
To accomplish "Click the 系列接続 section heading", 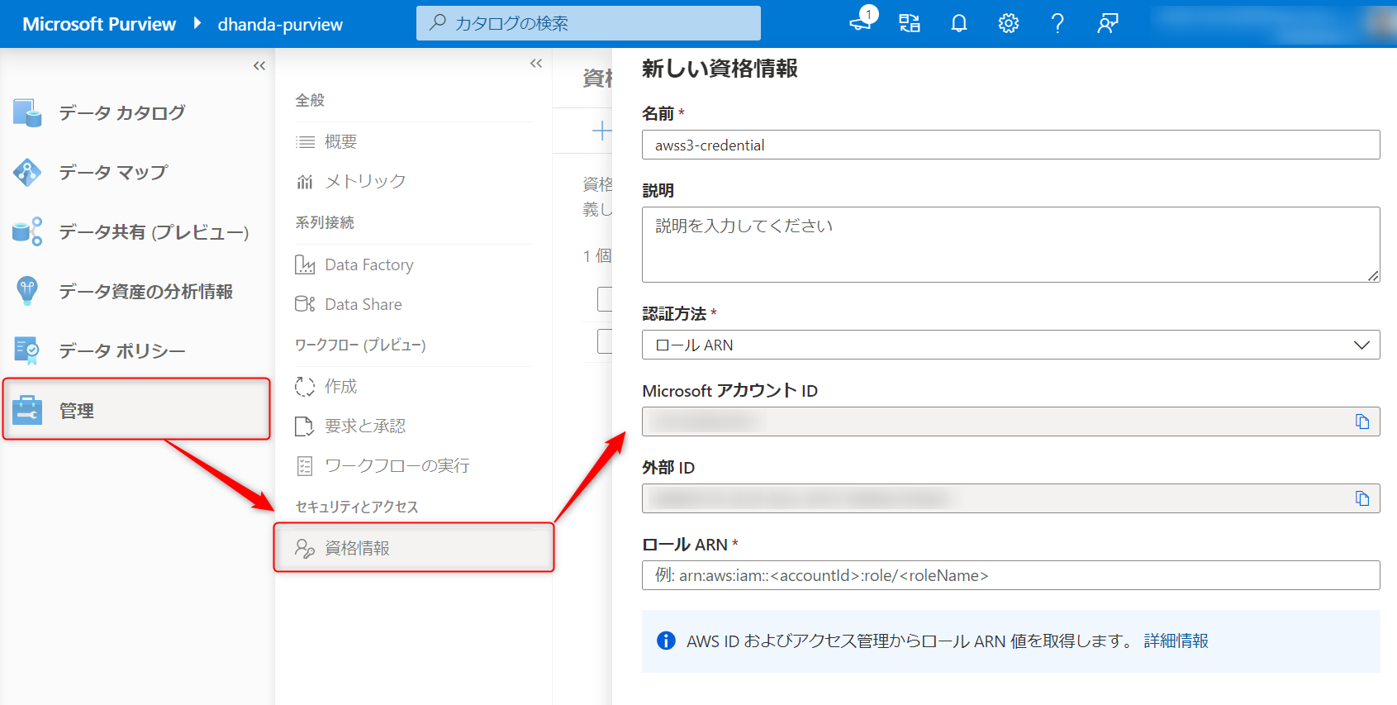I will [x=325, y=222].
